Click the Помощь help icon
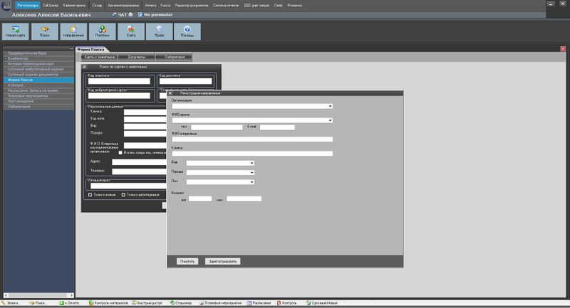The height and width of the screenshot is (308, 570). (x=187, y=31)
